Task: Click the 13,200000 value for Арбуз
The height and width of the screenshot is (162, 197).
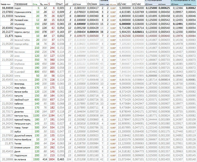Action: tap(124, 131)
